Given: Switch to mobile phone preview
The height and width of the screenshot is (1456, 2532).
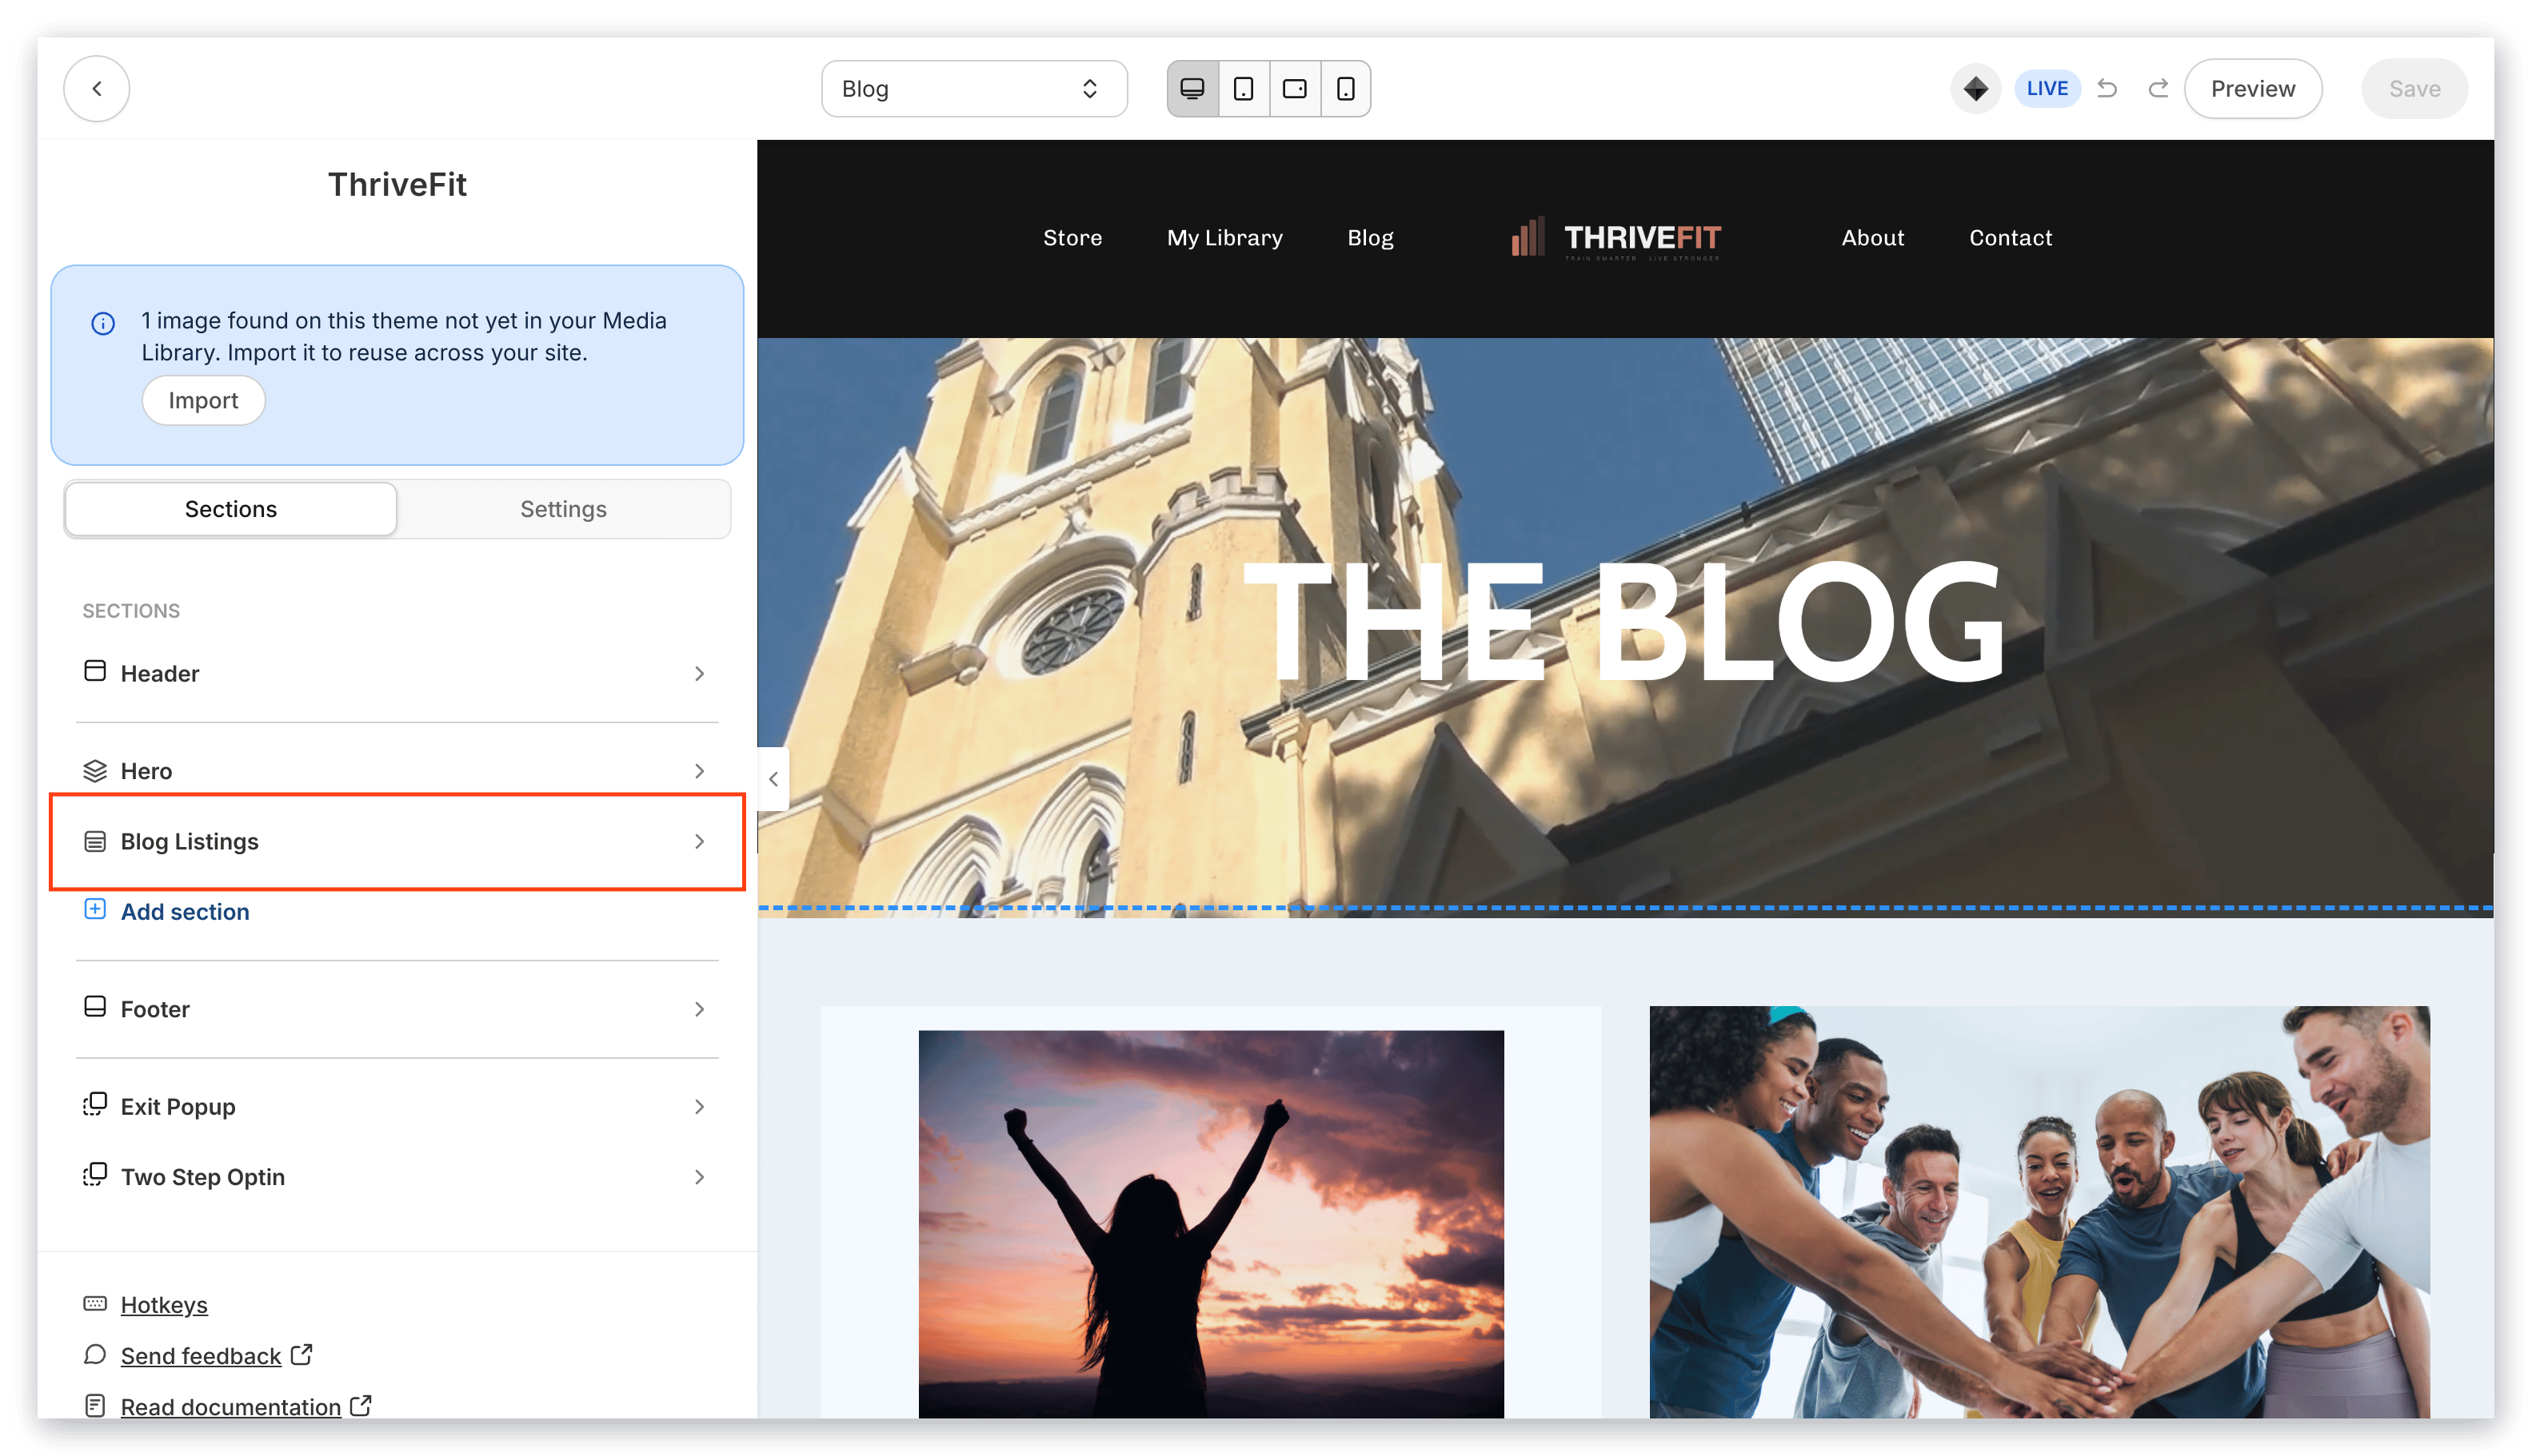Looking at the screenshot, I should (x=1345, y=89).
